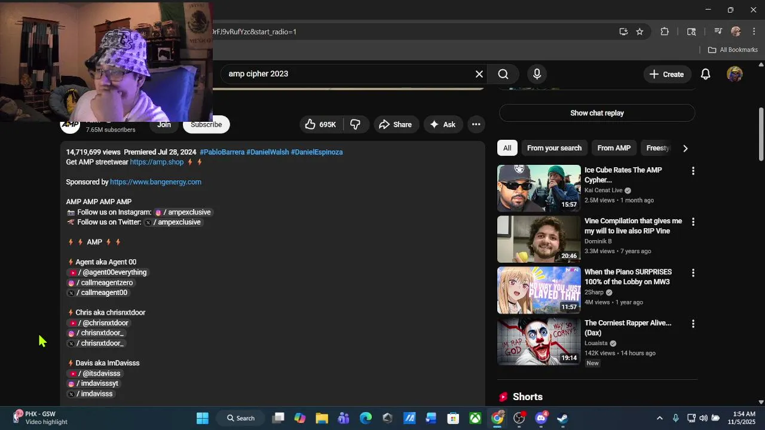Click the taskbar Search box
This screenshot has height=430, width=765.
tap(240, 418)
